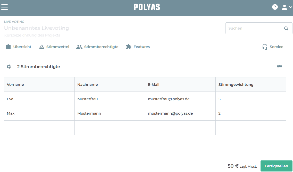Click the search magnifier icon
Screen dimensions: 293x172
pyautogui.click(x=286, y=29)
